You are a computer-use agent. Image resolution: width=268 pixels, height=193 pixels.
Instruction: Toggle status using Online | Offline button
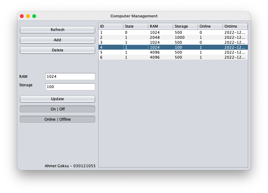pyautogui.click(x=57, y=119)
